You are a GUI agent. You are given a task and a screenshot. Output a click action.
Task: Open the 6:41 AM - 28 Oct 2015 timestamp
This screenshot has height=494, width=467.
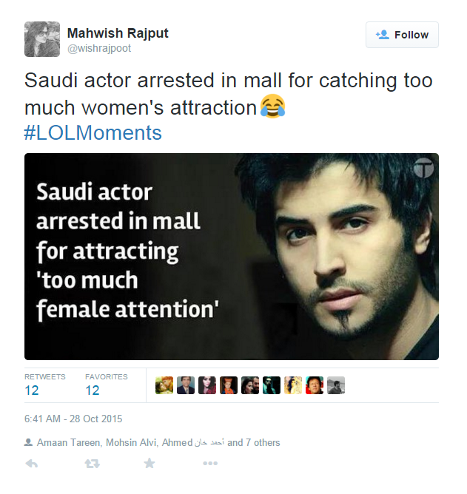[73, 419]
